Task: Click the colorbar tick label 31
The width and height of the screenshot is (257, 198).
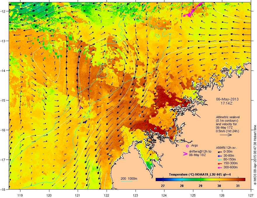Action: click(x=238, y=186)
